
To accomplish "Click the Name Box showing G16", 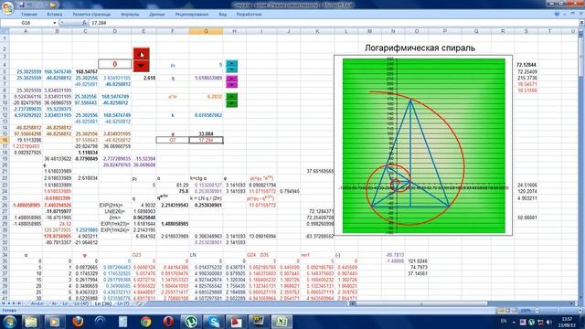I will tap(27, 23).
